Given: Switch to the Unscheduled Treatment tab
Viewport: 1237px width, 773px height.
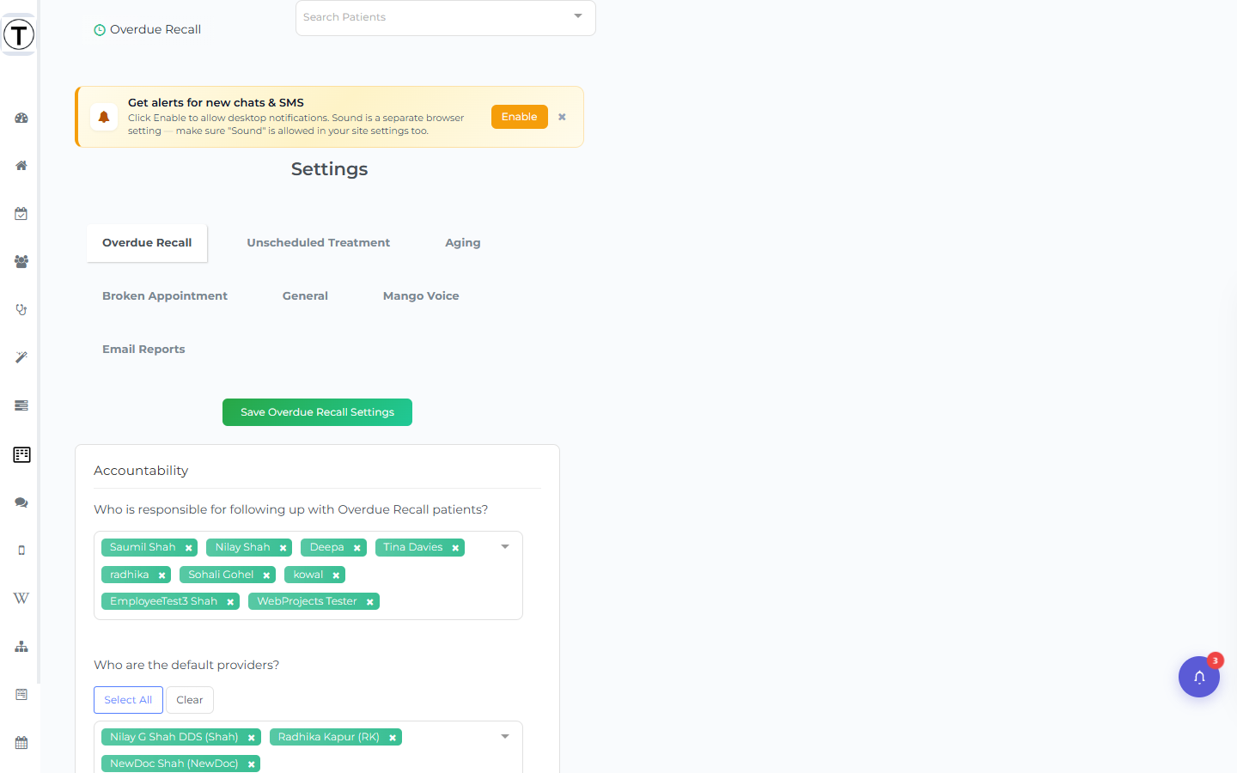Looking at the screenshot, I should pyautogui.click(x=319, y=243).
